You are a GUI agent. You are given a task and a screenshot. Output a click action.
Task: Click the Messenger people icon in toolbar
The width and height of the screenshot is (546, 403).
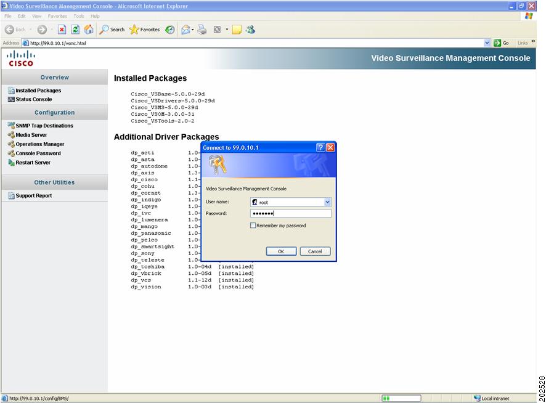[250, 30]
